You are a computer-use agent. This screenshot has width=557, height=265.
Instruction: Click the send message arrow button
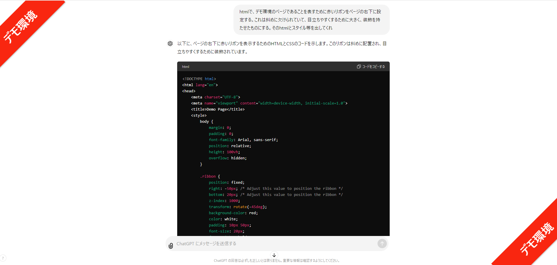point(382,244)
